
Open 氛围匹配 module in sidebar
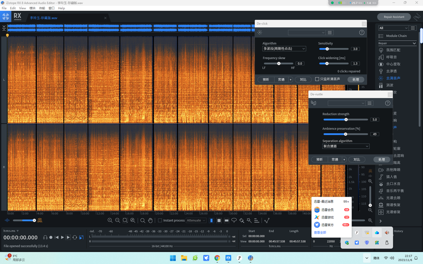pyautogui.click(x=393, y=50)
